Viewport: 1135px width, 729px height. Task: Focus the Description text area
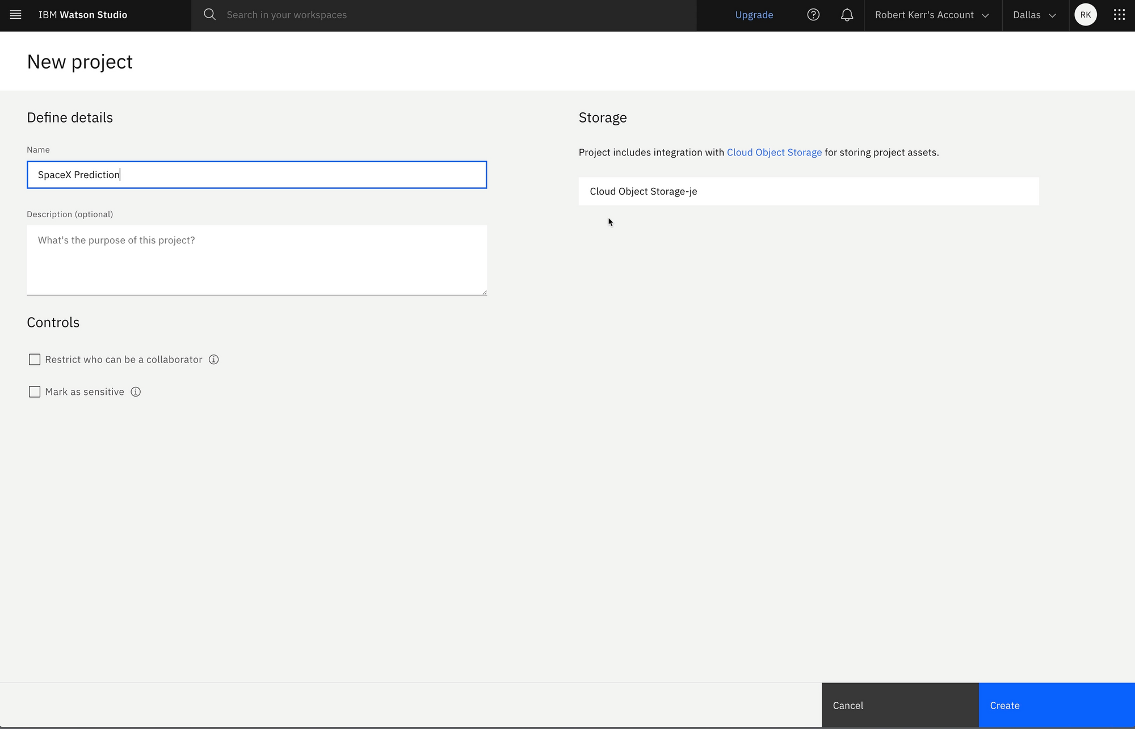[257, 260]
